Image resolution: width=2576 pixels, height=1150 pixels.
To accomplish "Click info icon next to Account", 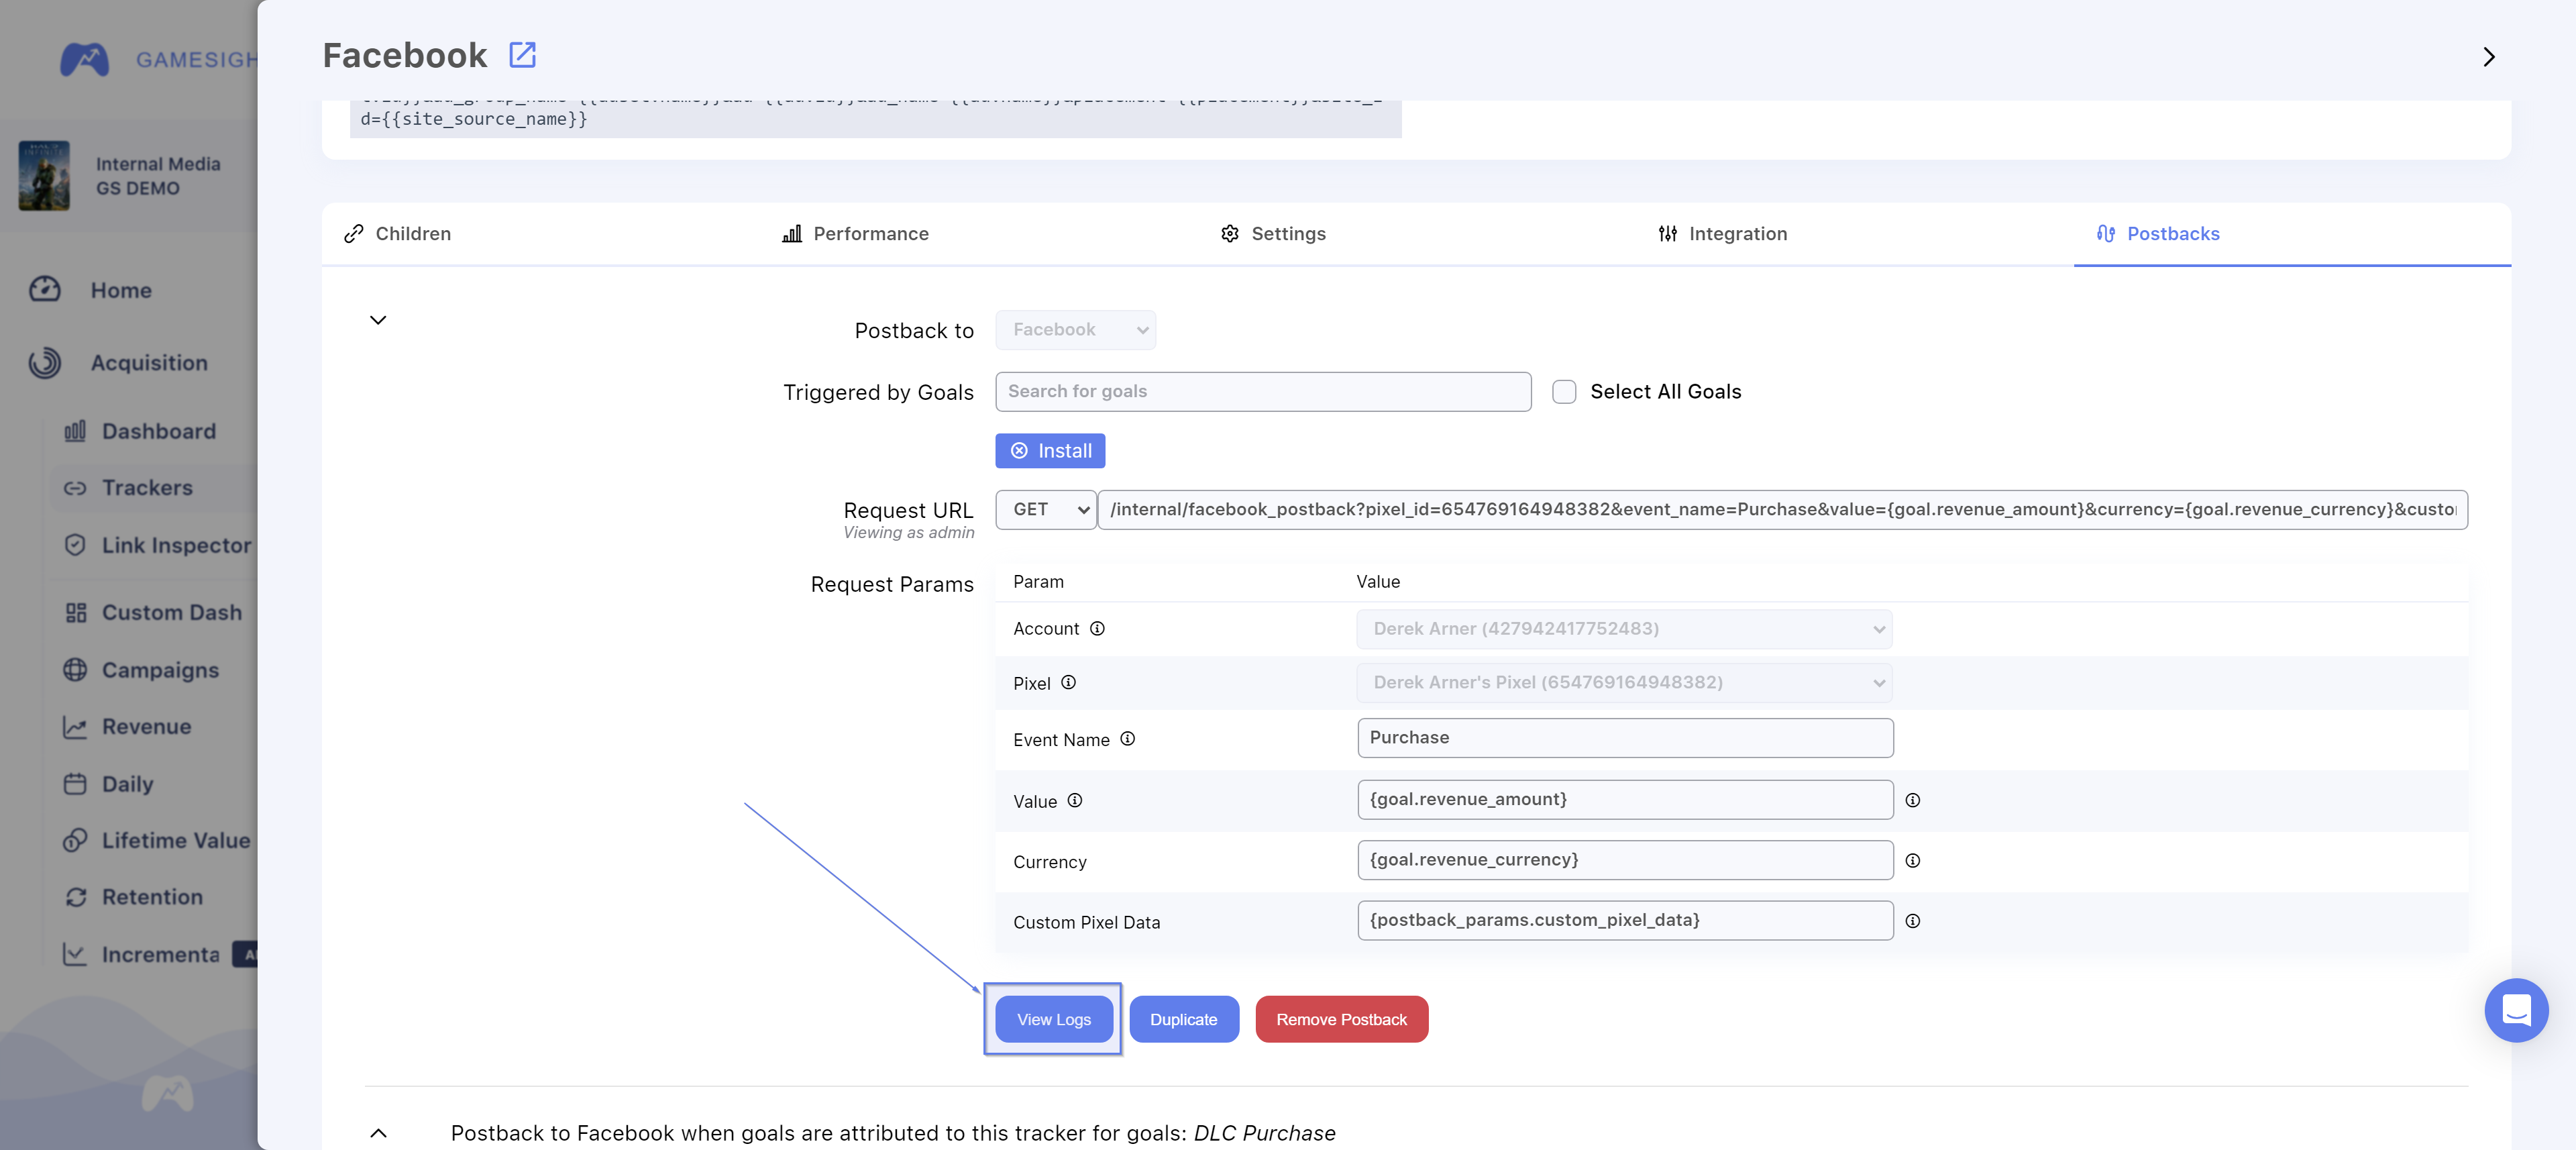I will [x=1097, y=628].
